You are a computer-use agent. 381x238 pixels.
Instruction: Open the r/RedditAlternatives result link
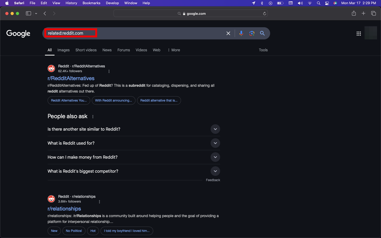71,78
